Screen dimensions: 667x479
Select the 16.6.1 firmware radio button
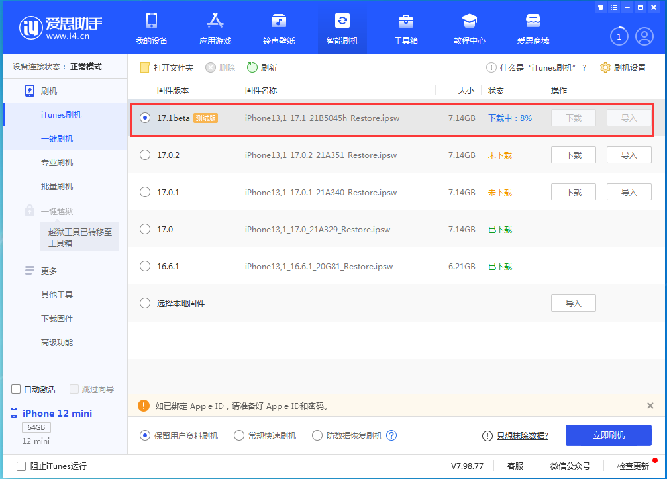pyautogui.click(x=145, y=266)
